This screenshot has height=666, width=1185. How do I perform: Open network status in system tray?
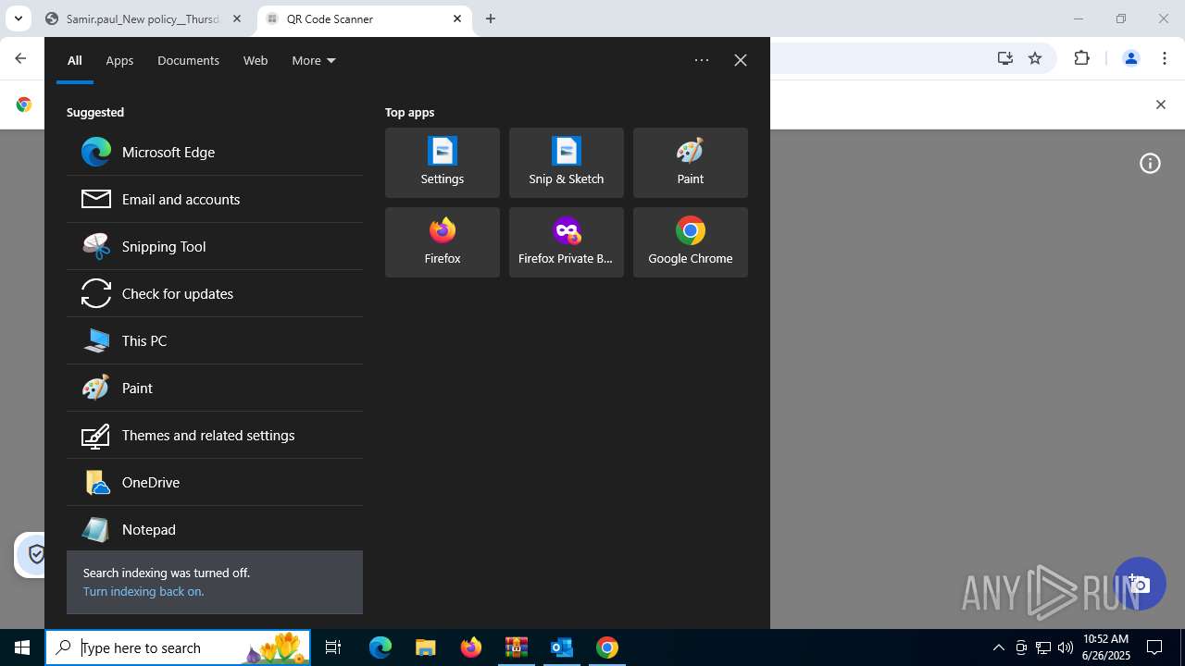pos(1043,647)
